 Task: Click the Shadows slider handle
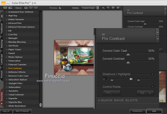click(x=112, y=80)
